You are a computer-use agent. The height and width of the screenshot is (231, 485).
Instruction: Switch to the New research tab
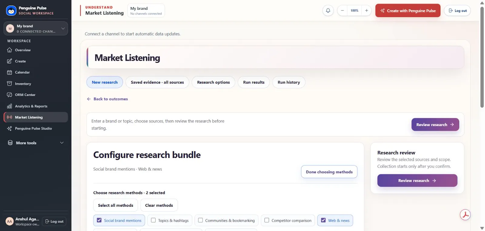[x=105, y=82]
